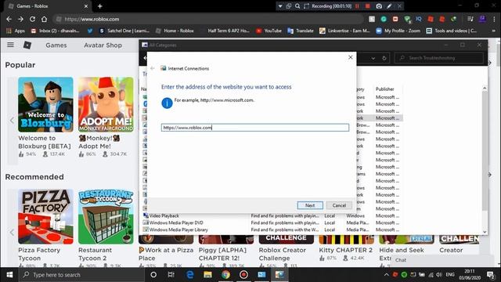Close the Internet Connections dialog
Image resolution: width=501 pixels, height=282 pixels.
350,57
